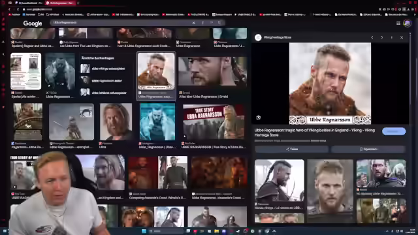Open the Viking Heritage Store source header

point(273,37)
